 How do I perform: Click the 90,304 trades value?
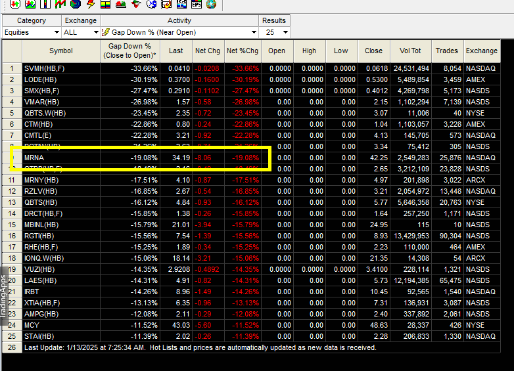coord(450,236)
